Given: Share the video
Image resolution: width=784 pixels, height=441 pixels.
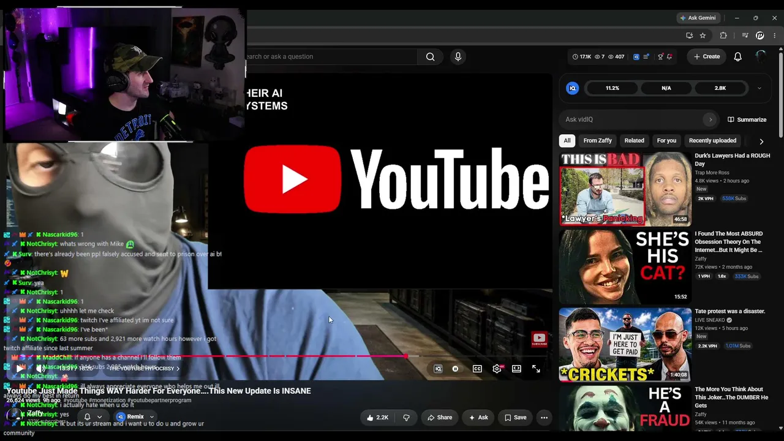Looking at the screenshot, I should click(440, 418).
